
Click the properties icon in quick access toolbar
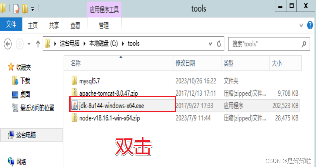tap(16, 9)
